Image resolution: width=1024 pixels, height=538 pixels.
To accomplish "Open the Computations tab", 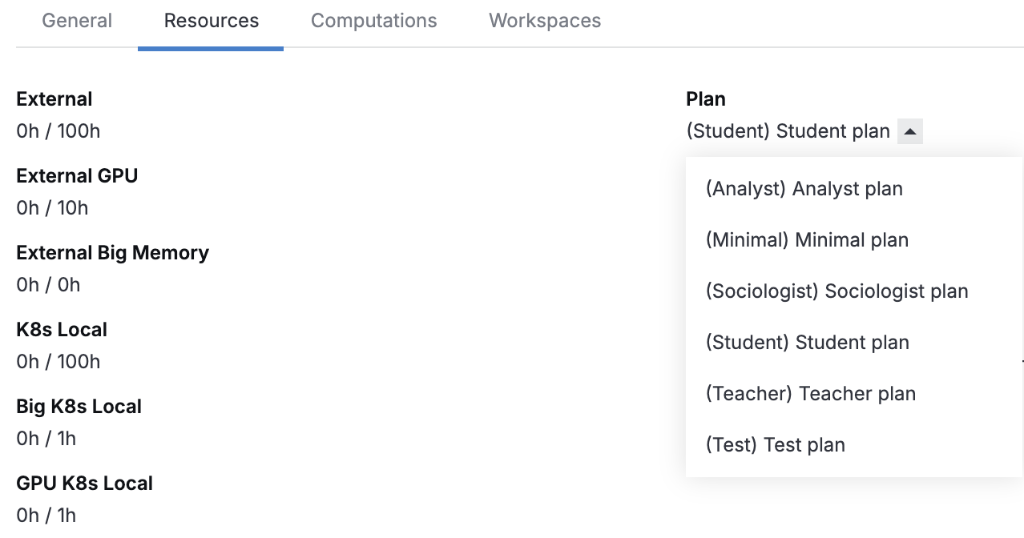I will tap(373, 21).
